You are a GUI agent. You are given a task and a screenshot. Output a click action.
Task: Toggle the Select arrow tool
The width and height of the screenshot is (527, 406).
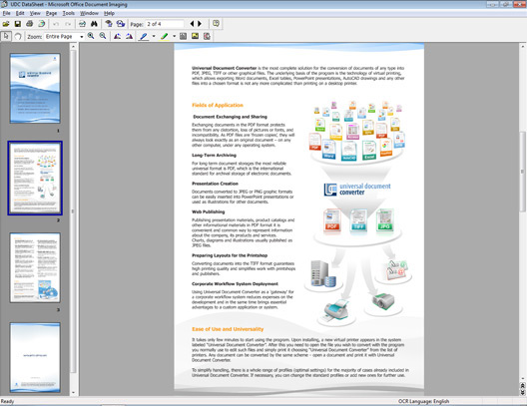(x=6, y=36)
